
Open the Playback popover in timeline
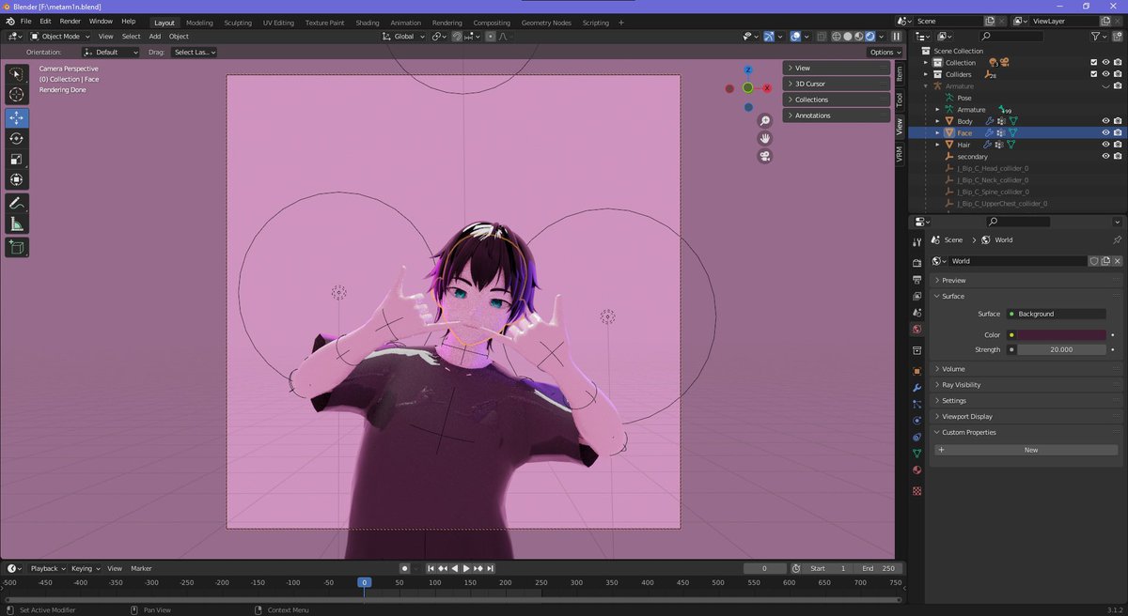tap(47, 568)
